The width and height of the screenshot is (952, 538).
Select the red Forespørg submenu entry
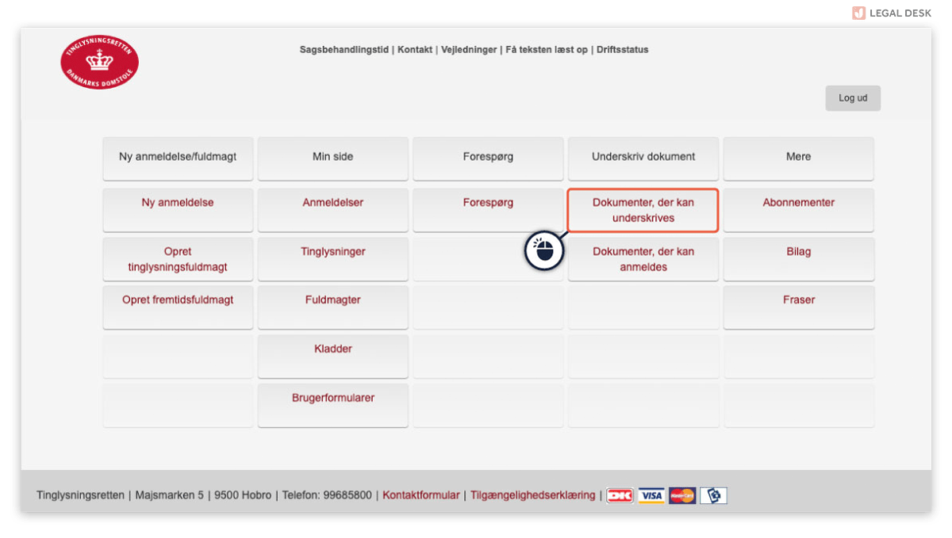[x=488, y=210]
